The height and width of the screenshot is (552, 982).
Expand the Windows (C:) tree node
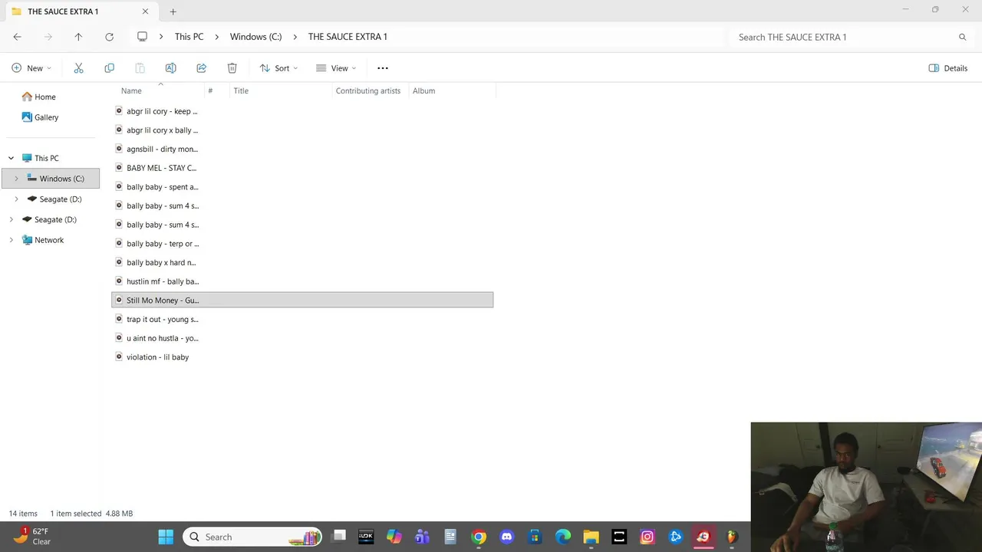click(x=16, y=179)
